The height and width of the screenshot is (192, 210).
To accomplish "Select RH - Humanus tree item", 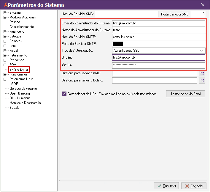I will [x=20, y=98].
